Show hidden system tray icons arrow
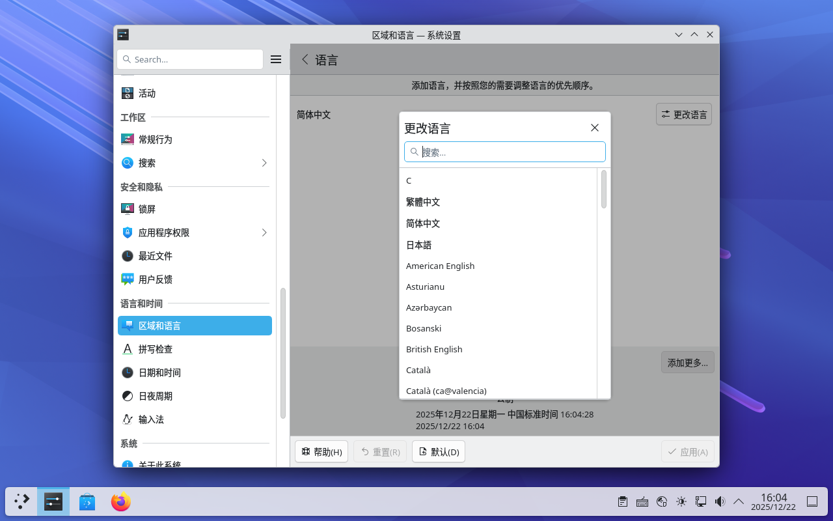 pyautogui.click(x=739, y=501)
